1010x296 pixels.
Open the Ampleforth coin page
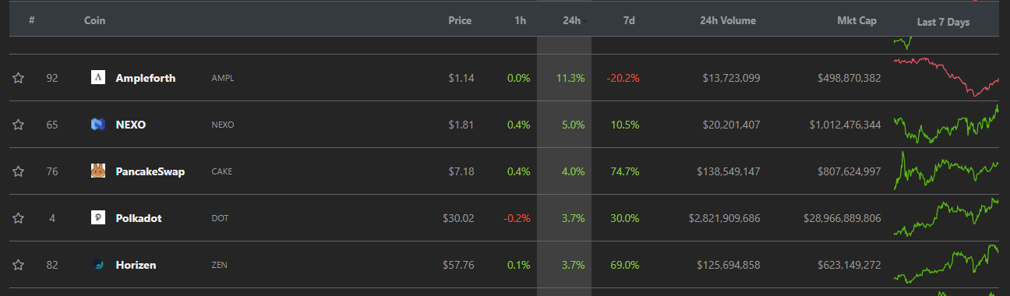pyautogui.click(x=145, y=78)
